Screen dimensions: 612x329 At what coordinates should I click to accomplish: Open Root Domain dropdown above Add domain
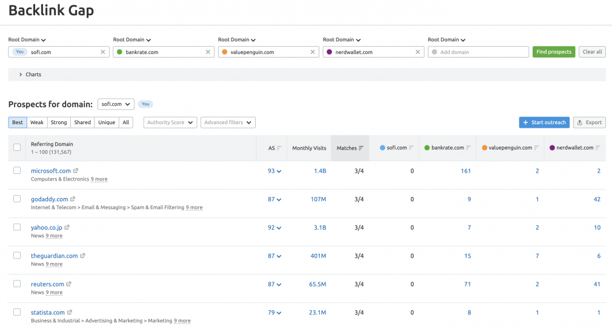point(447,40)
